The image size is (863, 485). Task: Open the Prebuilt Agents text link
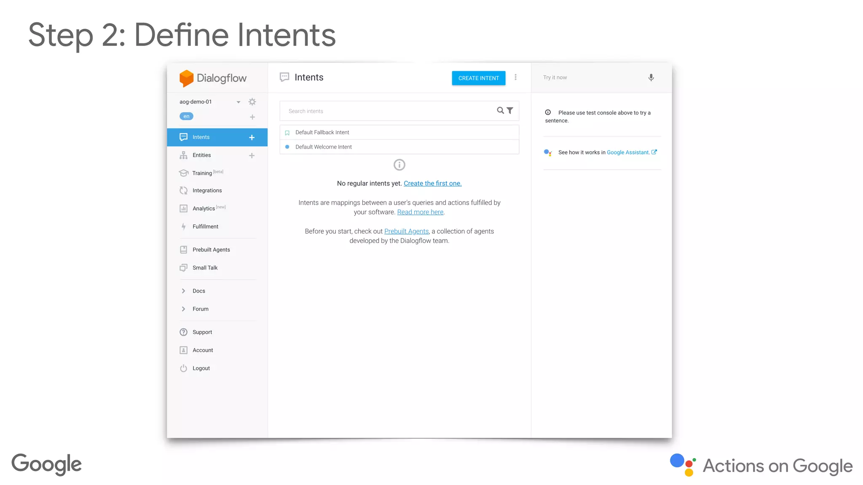[406, 232]
